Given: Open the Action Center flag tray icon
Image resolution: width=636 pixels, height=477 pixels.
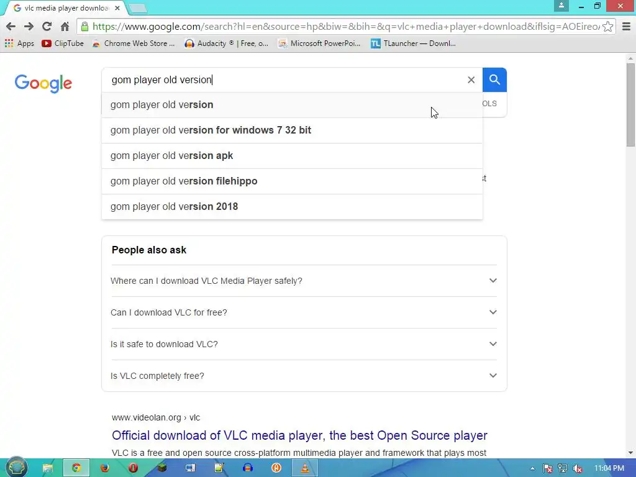Looking at the screenshot, I should [x=548, y=468].
